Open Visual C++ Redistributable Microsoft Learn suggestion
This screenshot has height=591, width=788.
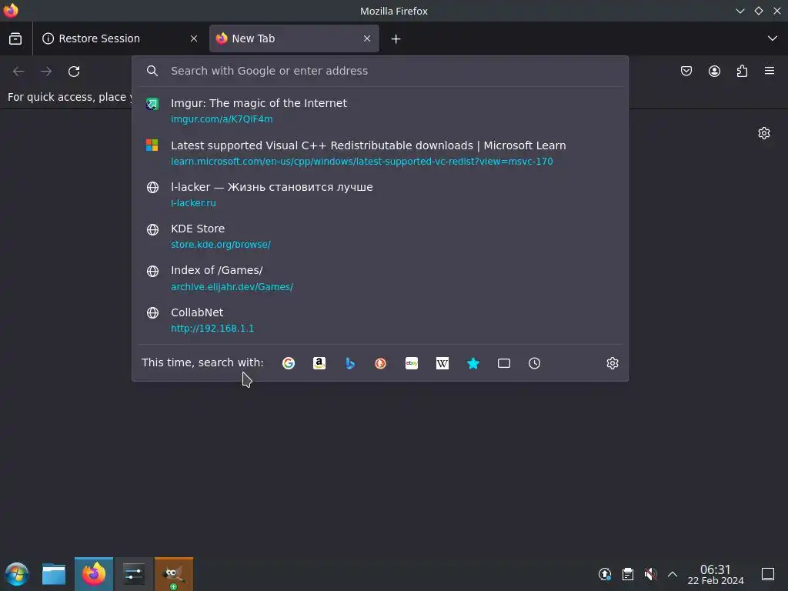click(x=380, y=152)
